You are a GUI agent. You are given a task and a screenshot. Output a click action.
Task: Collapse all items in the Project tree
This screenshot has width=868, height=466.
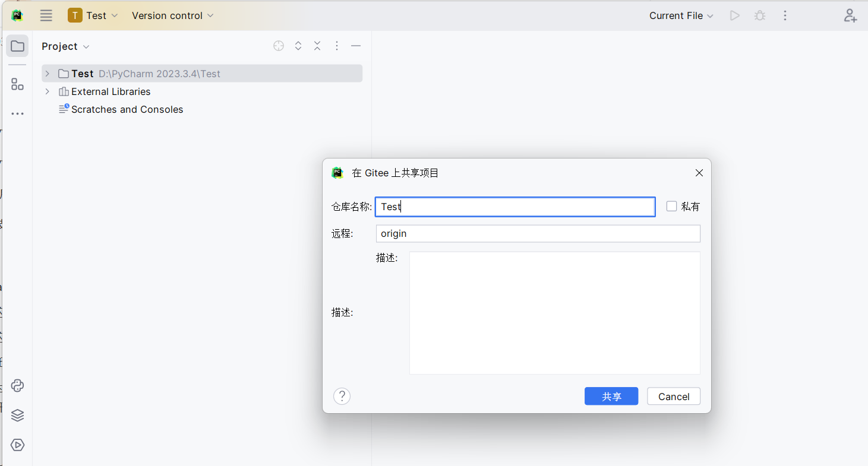click(x=317, y=46)
